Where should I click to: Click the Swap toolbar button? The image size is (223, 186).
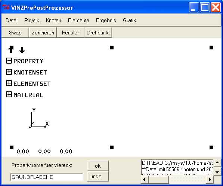[15, 33]
